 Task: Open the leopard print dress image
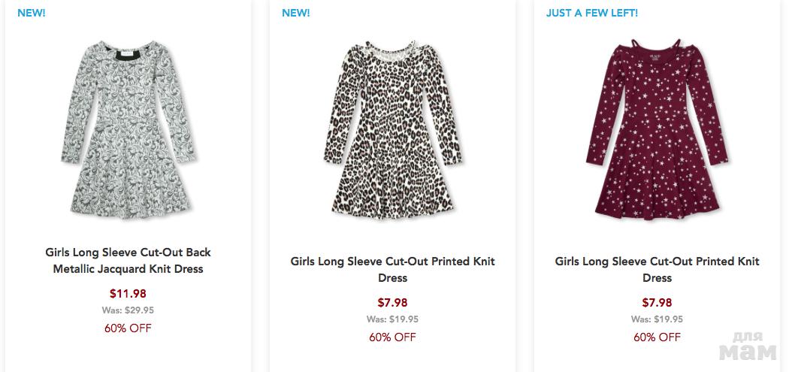tap(392, 128)
